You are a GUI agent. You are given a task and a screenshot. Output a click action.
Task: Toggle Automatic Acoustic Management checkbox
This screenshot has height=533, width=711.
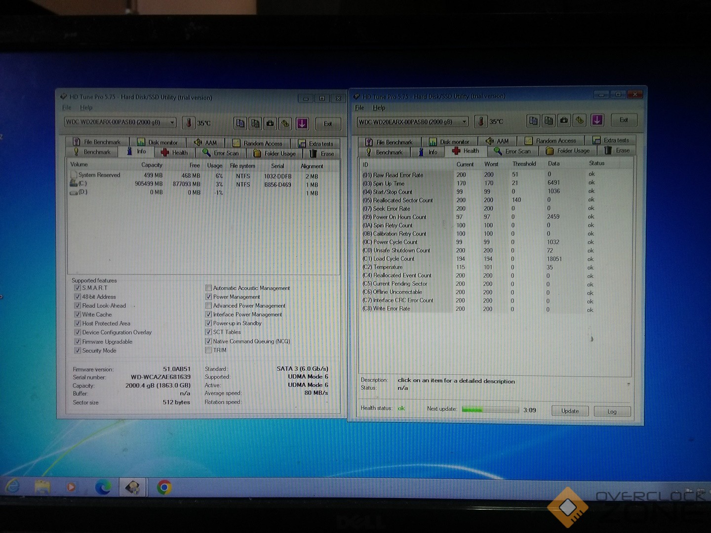point(208,288)
